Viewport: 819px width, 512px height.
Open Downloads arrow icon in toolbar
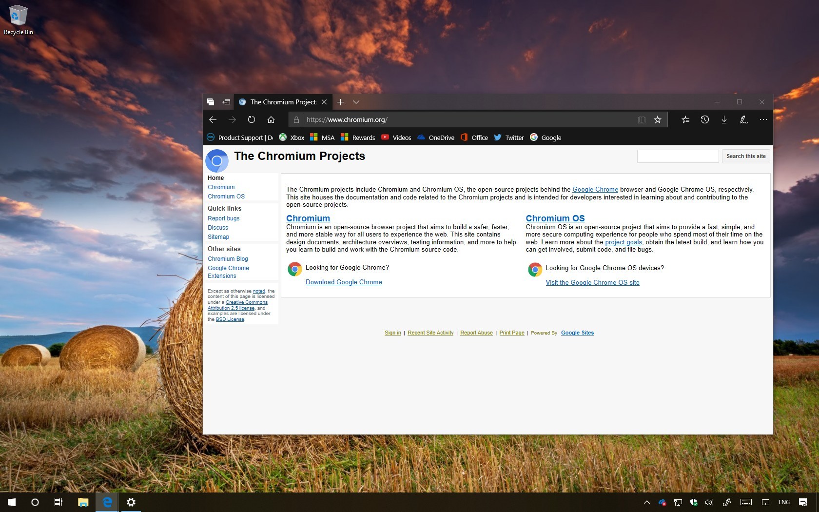coord(724,119)
